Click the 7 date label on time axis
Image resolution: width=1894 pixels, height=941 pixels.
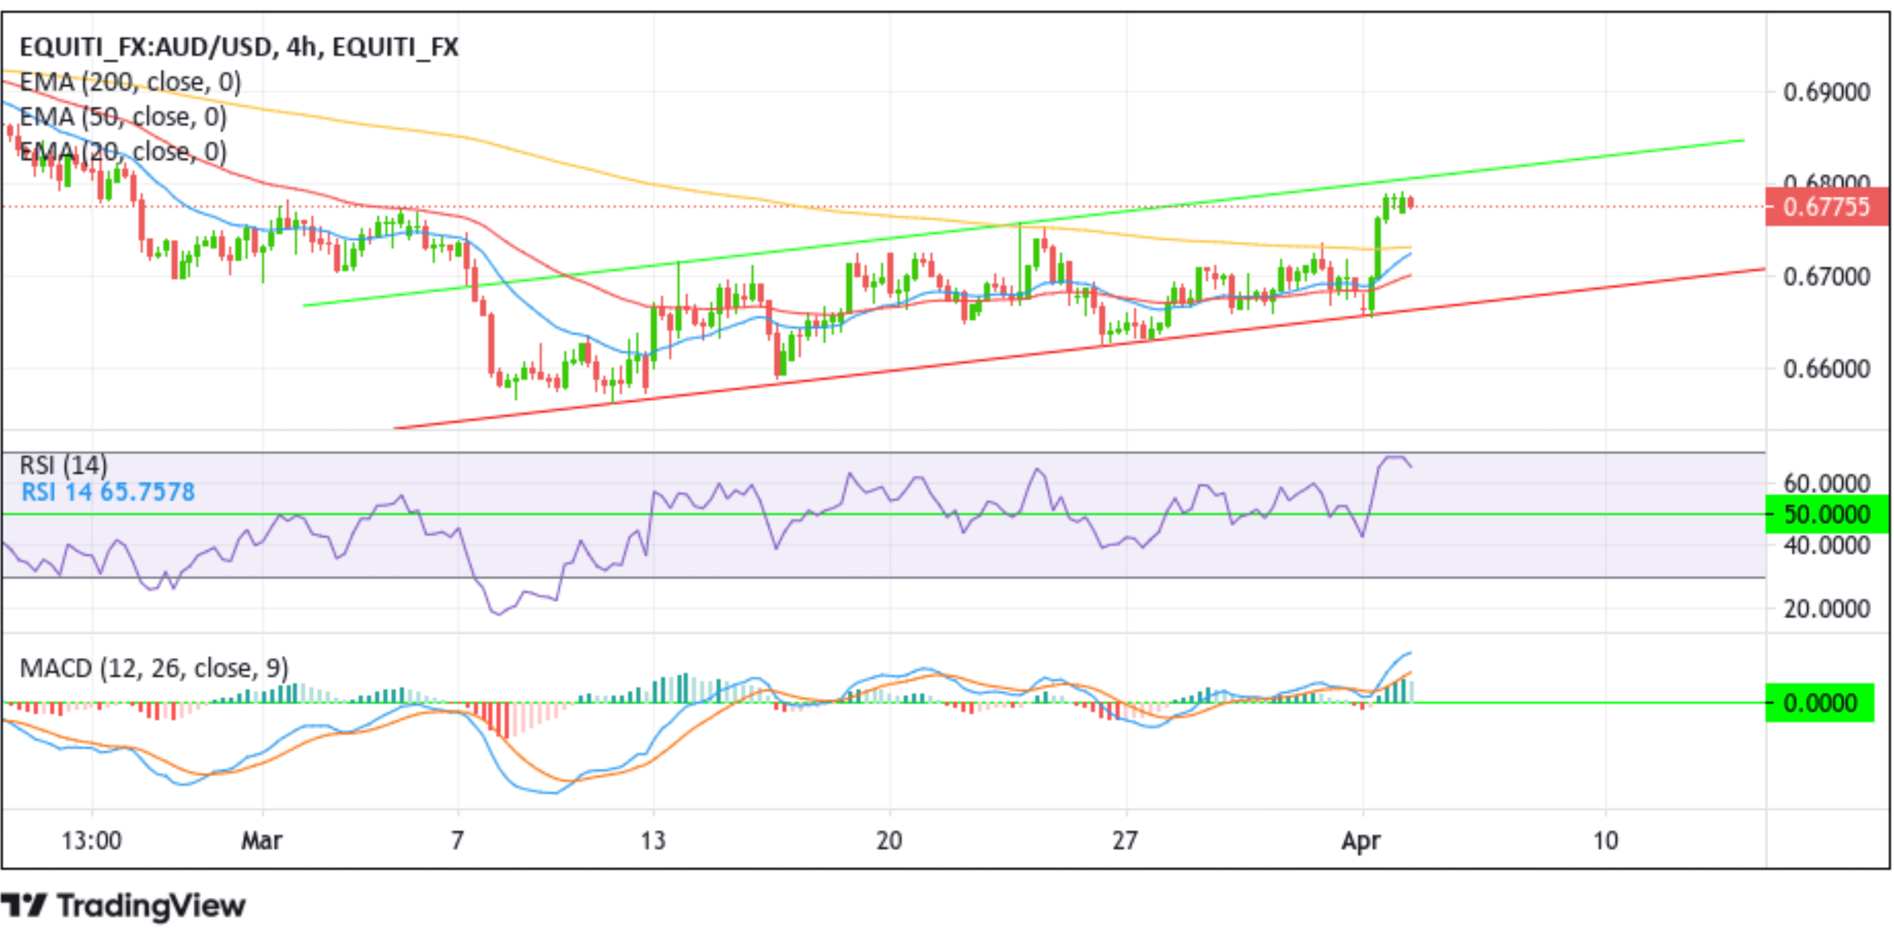(x=457, y=840)
